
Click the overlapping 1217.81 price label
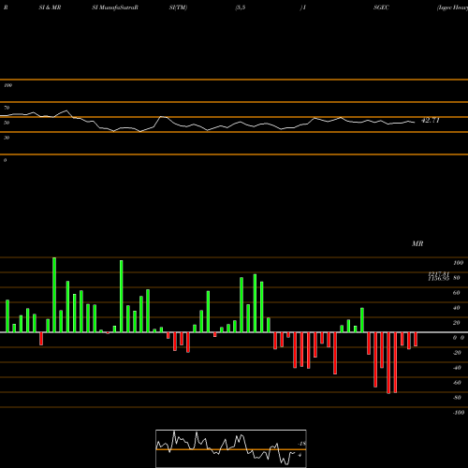point(439,274)
